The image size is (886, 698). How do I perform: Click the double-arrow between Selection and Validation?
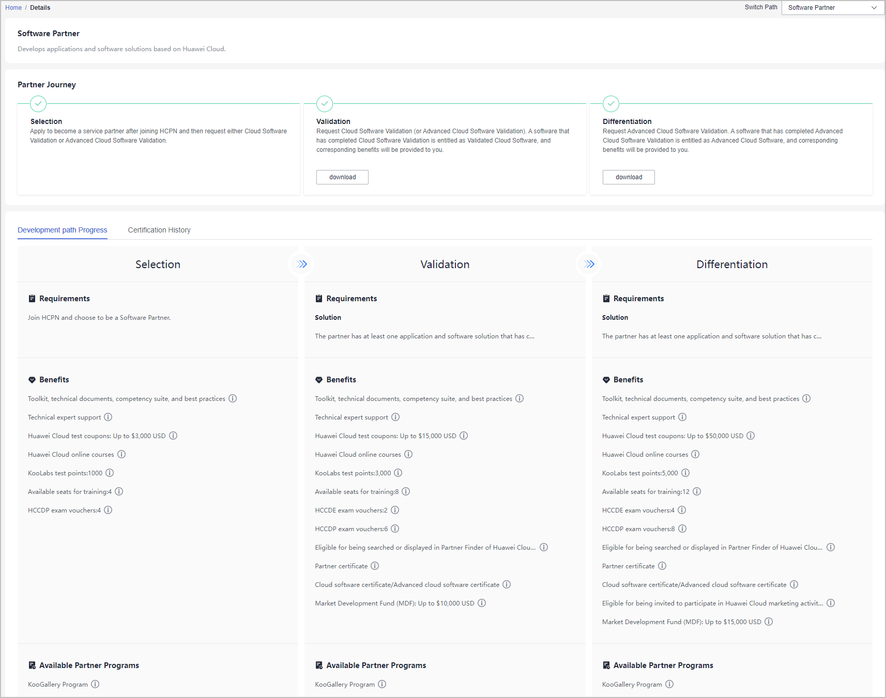point(302,265)
